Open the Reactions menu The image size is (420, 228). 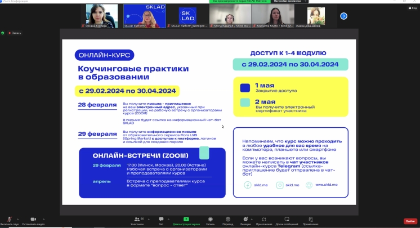click(245, 219)
